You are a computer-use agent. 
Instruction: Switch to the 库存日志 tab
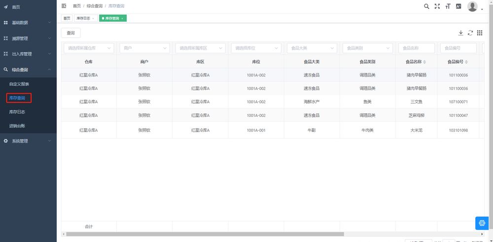(x=83, y=18)
